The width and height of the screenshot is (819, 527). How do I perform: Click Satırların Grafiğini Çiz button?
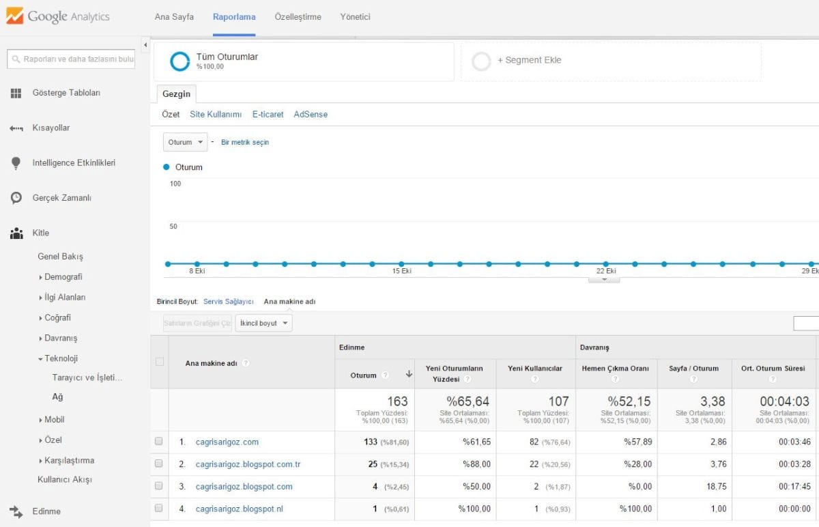coord(198,323)
